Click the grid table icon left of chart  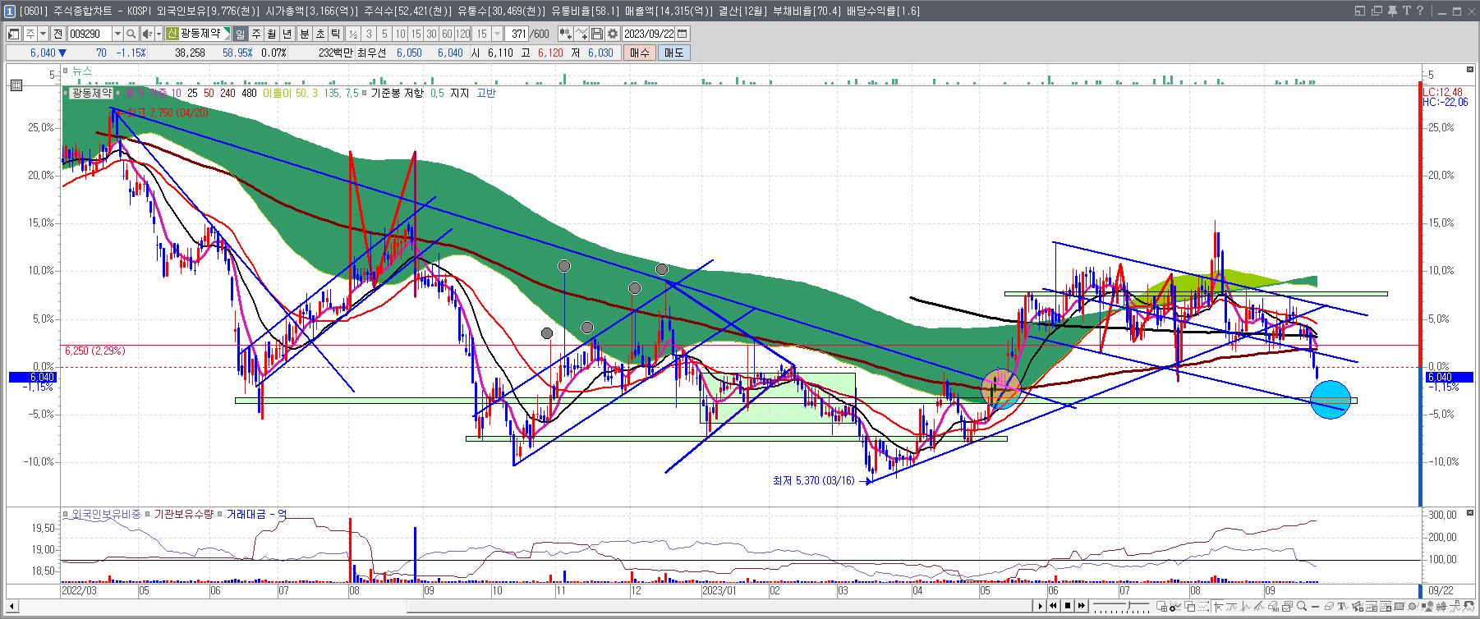click(x=16, y=85)
